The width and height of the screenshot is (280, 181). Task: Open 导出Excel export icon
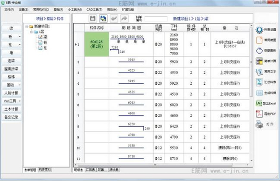coord(259,103)
